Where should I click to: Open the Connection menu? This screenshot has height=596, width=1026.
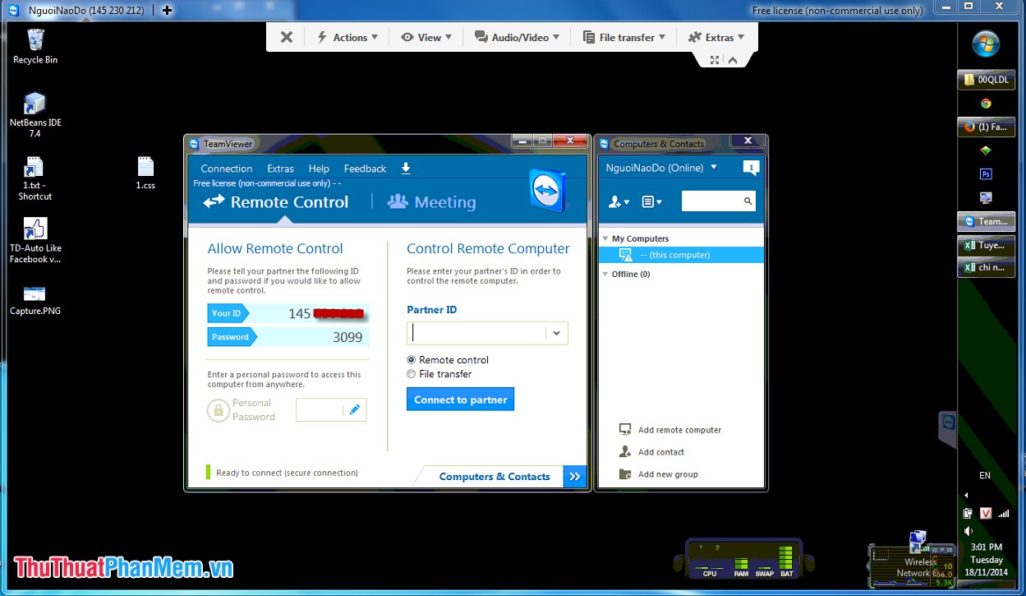tap(226, 168)
